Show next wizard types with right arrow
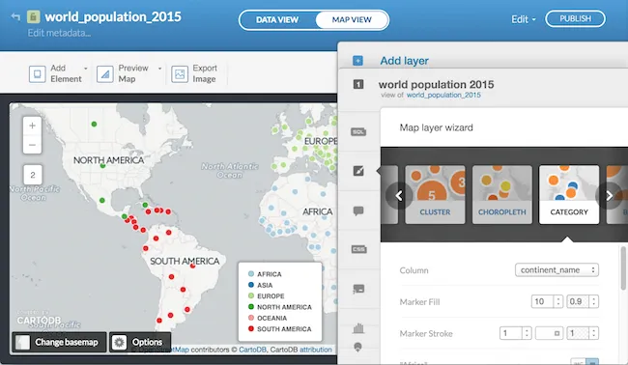Screen dimensions: 628x365 609,196
